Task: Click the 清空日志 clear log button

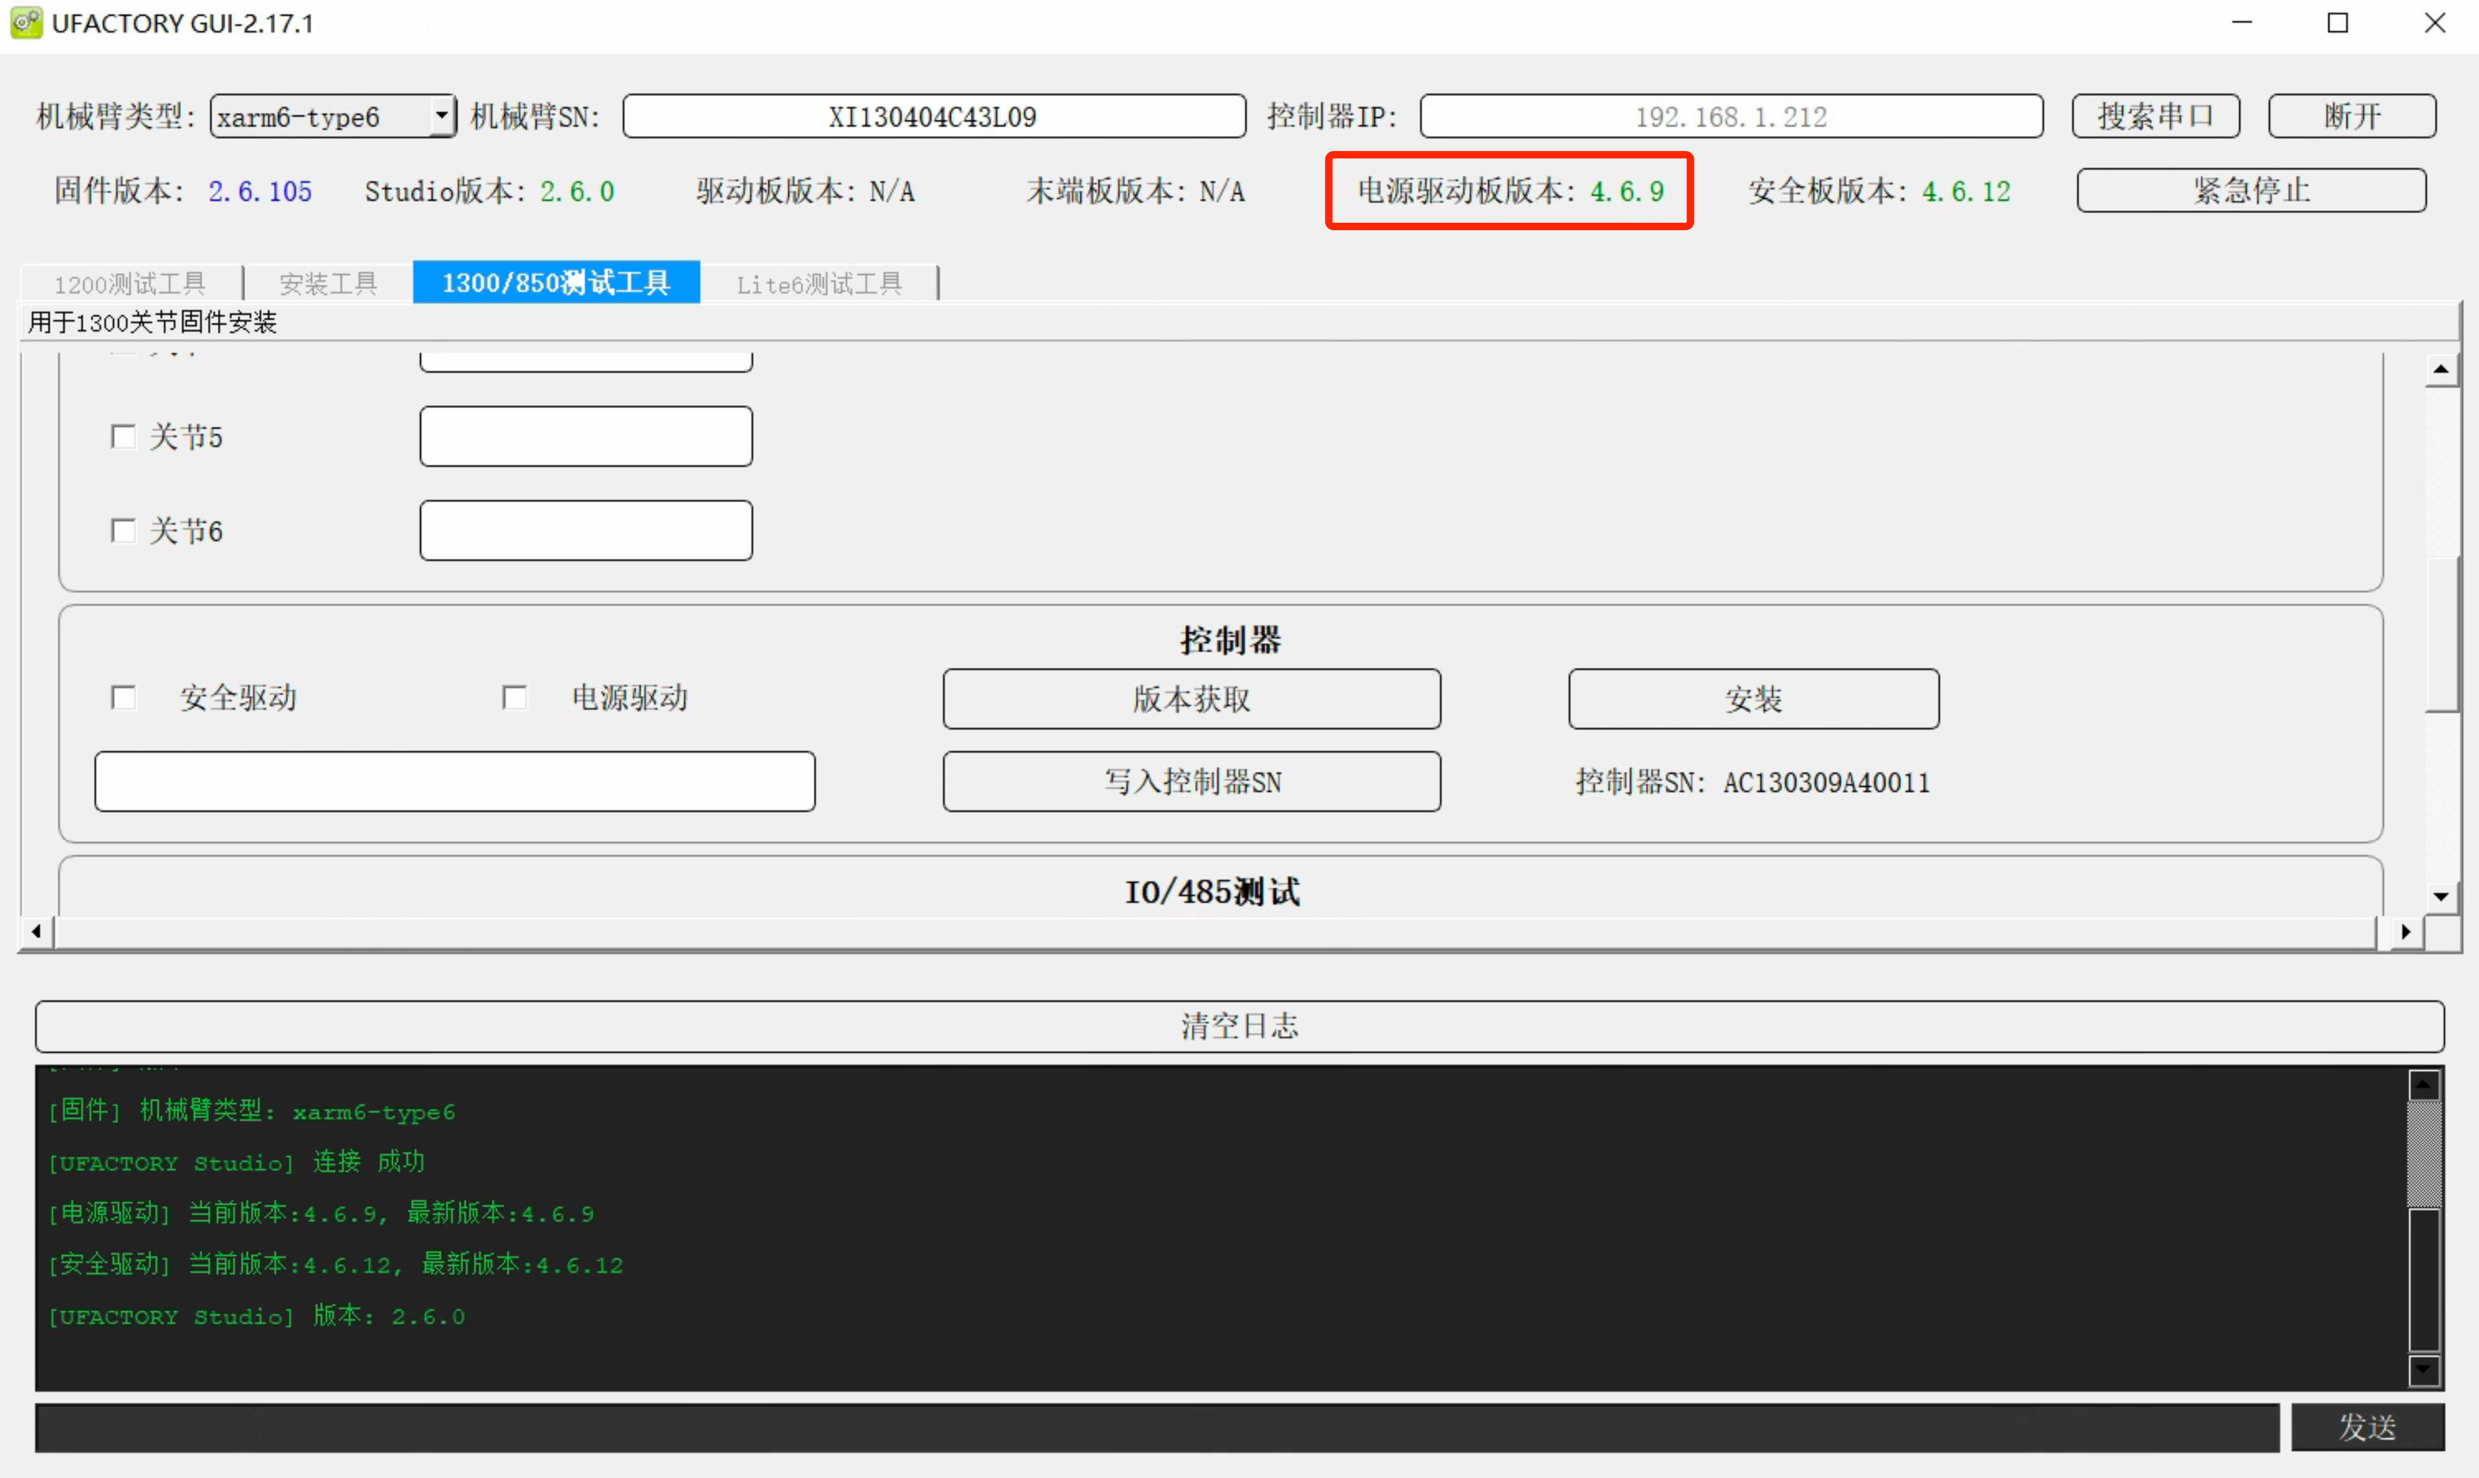Action: point(1239,1027)
